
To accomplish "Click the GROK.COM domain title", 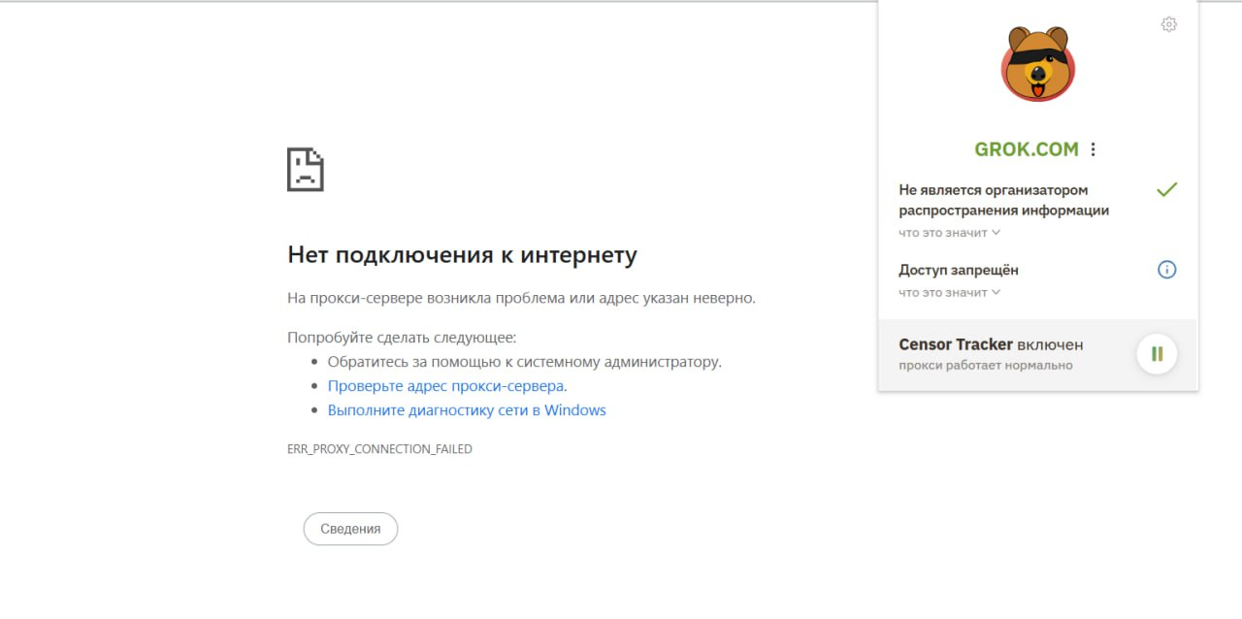I will [x=1027, y=149].
